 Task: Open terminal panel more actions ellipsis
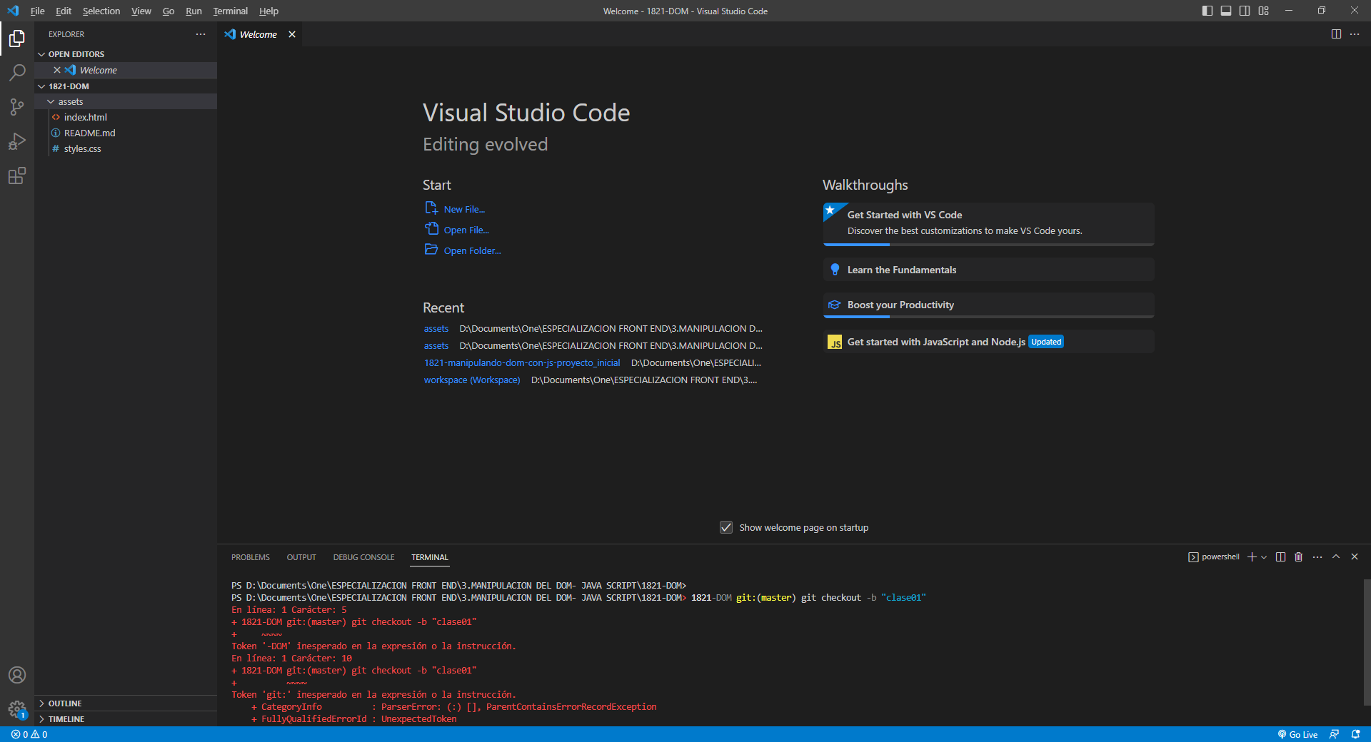click(x=1317, y=556)
